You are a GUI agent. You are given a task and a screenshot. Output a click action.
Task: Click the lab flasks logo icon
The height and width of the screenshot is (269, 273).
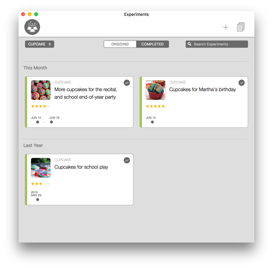coord(32,27)
